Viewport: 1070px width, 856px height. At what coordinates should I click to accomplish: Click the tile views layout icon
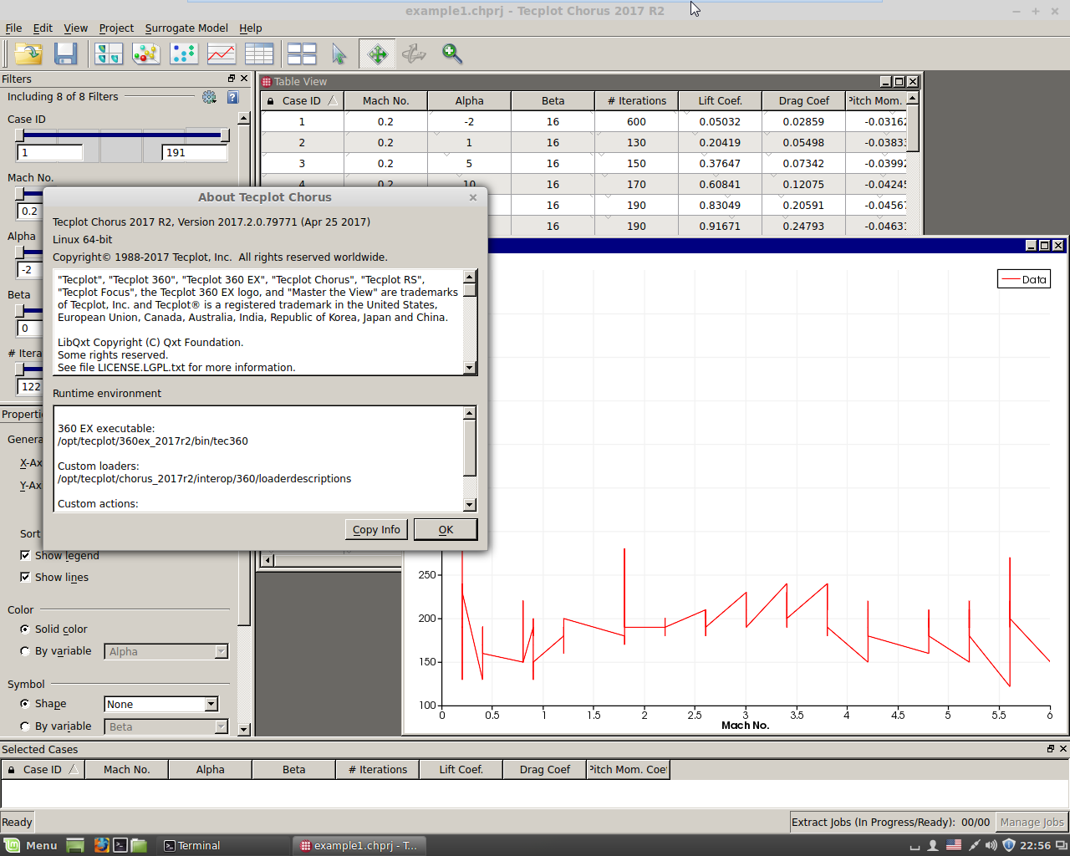[x=301, y=53]
